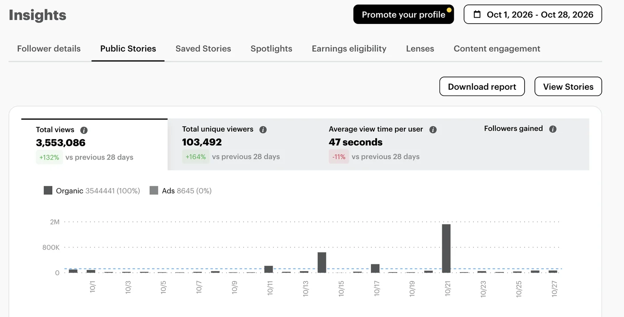Click the +132% change badge
The height and width of the screenshot is (317, 624).
click(49, 157)
